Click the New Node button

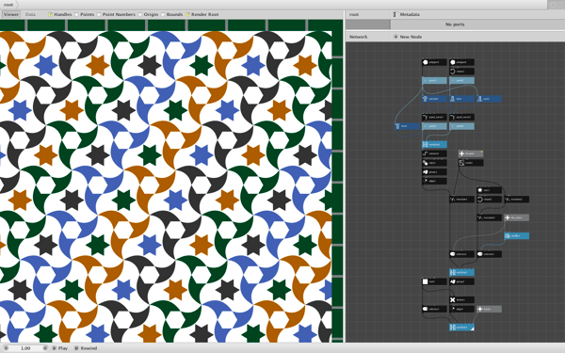(x=408, y=37)
